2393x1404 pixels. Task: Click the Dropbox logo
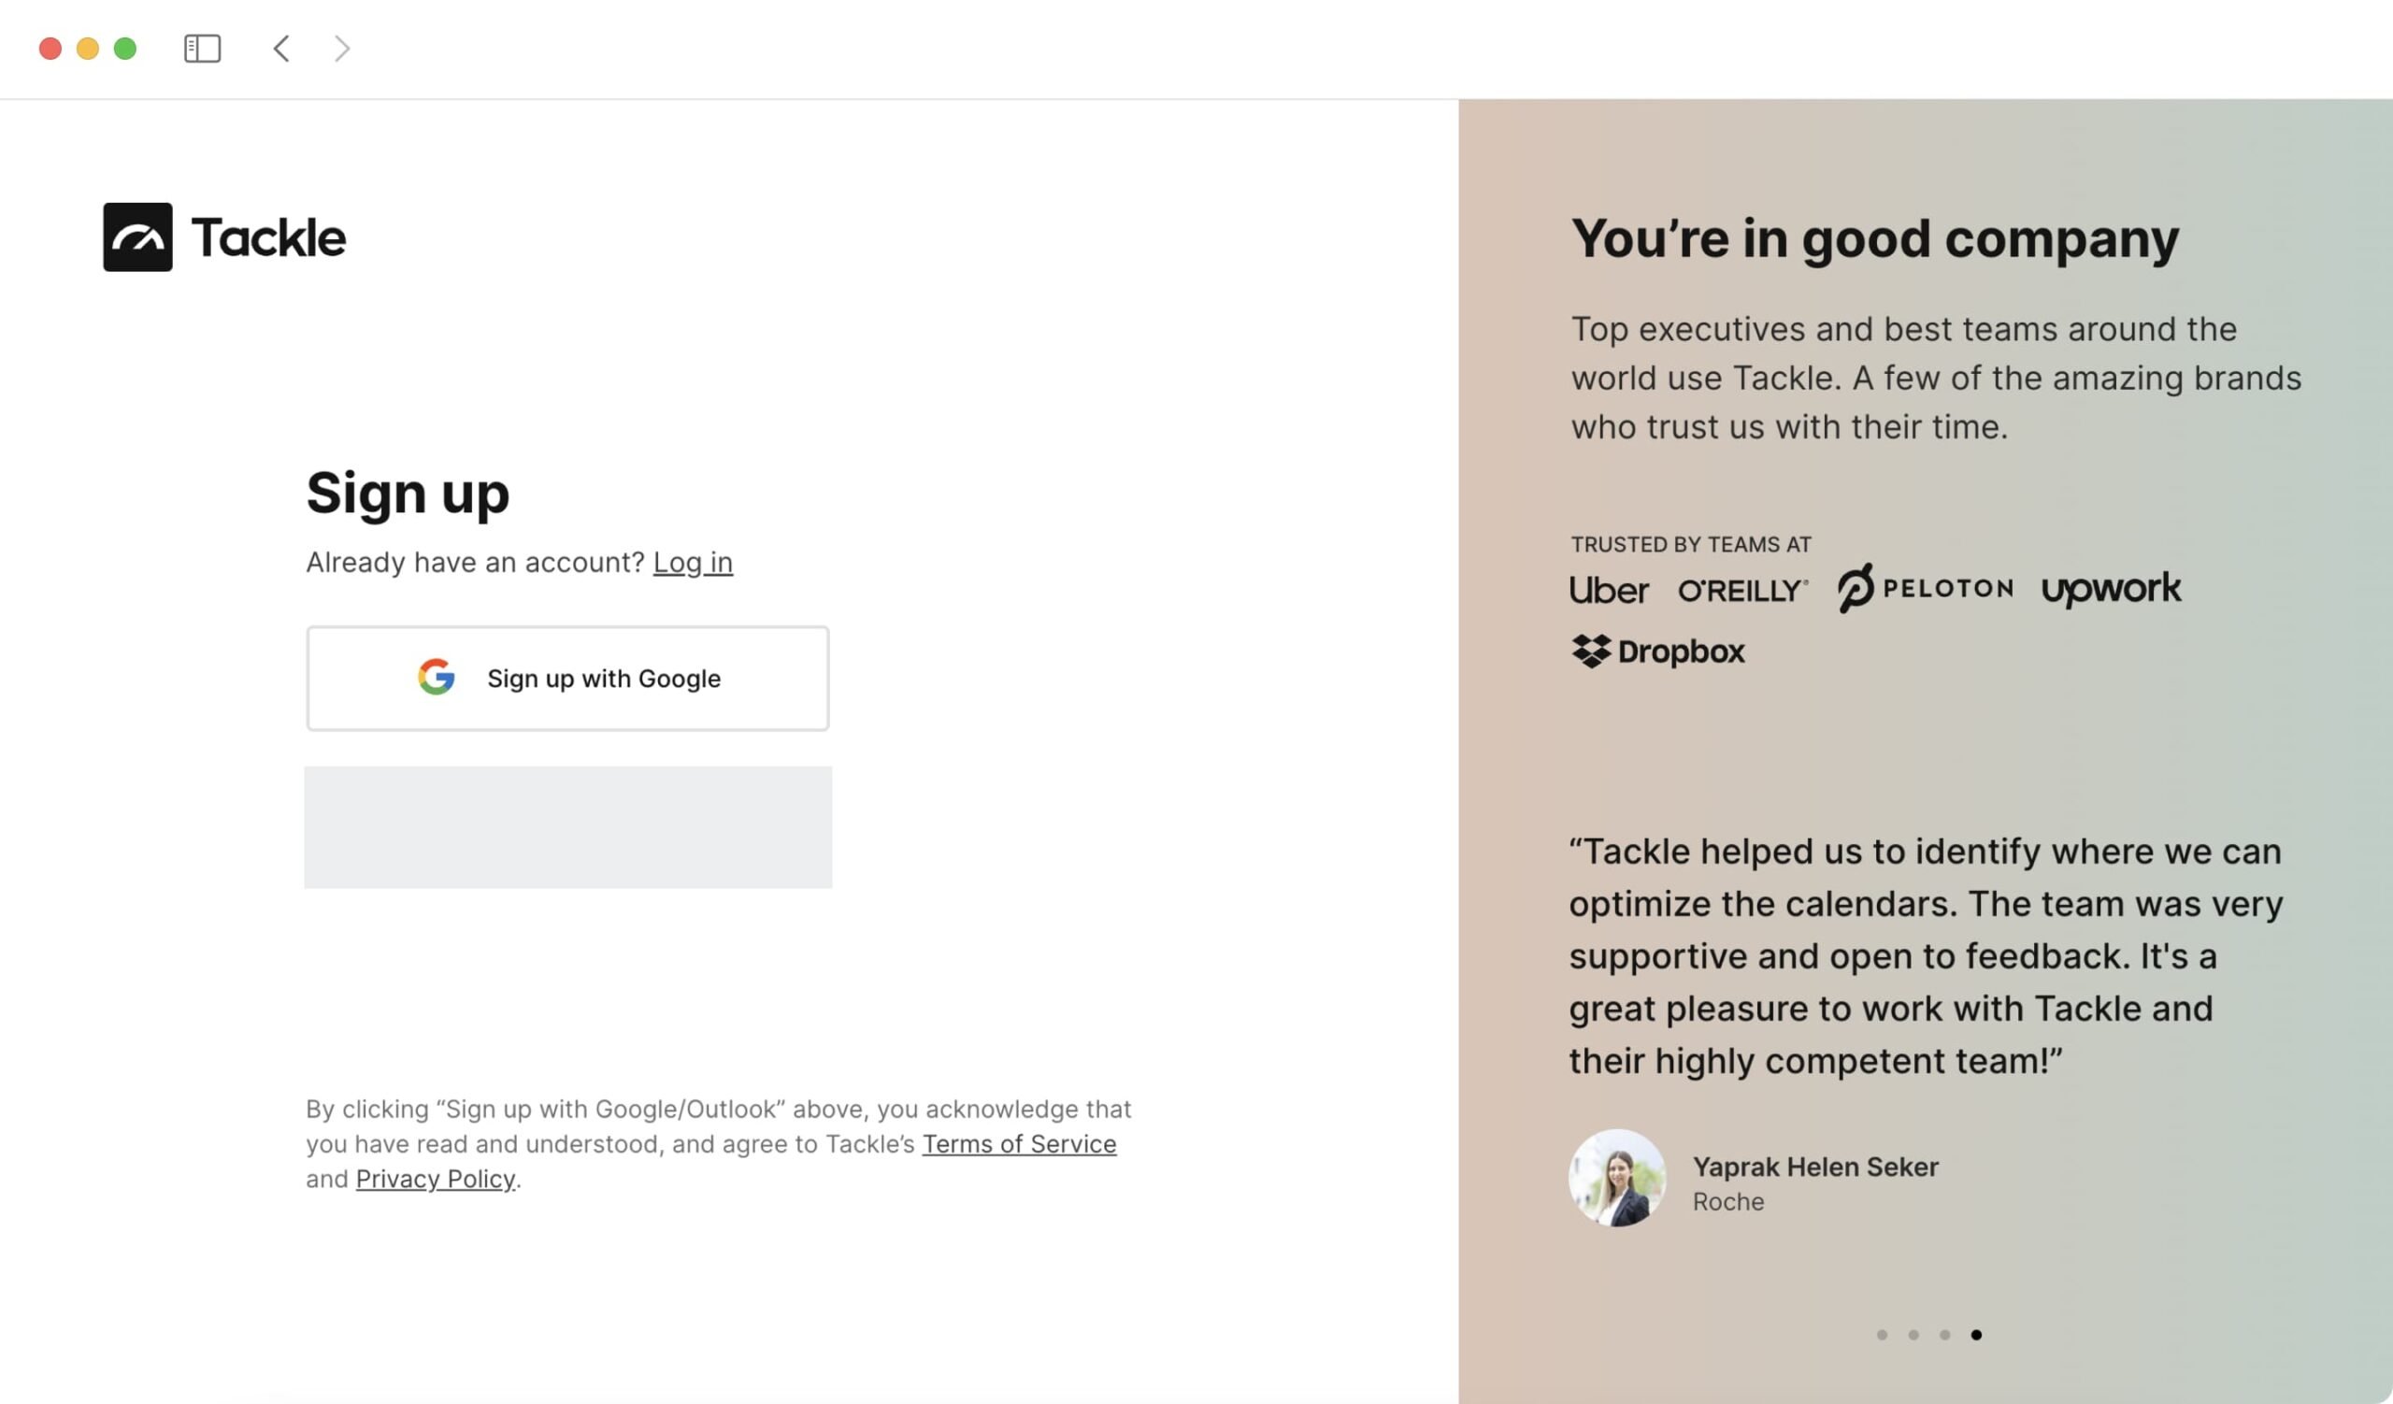1658,652
